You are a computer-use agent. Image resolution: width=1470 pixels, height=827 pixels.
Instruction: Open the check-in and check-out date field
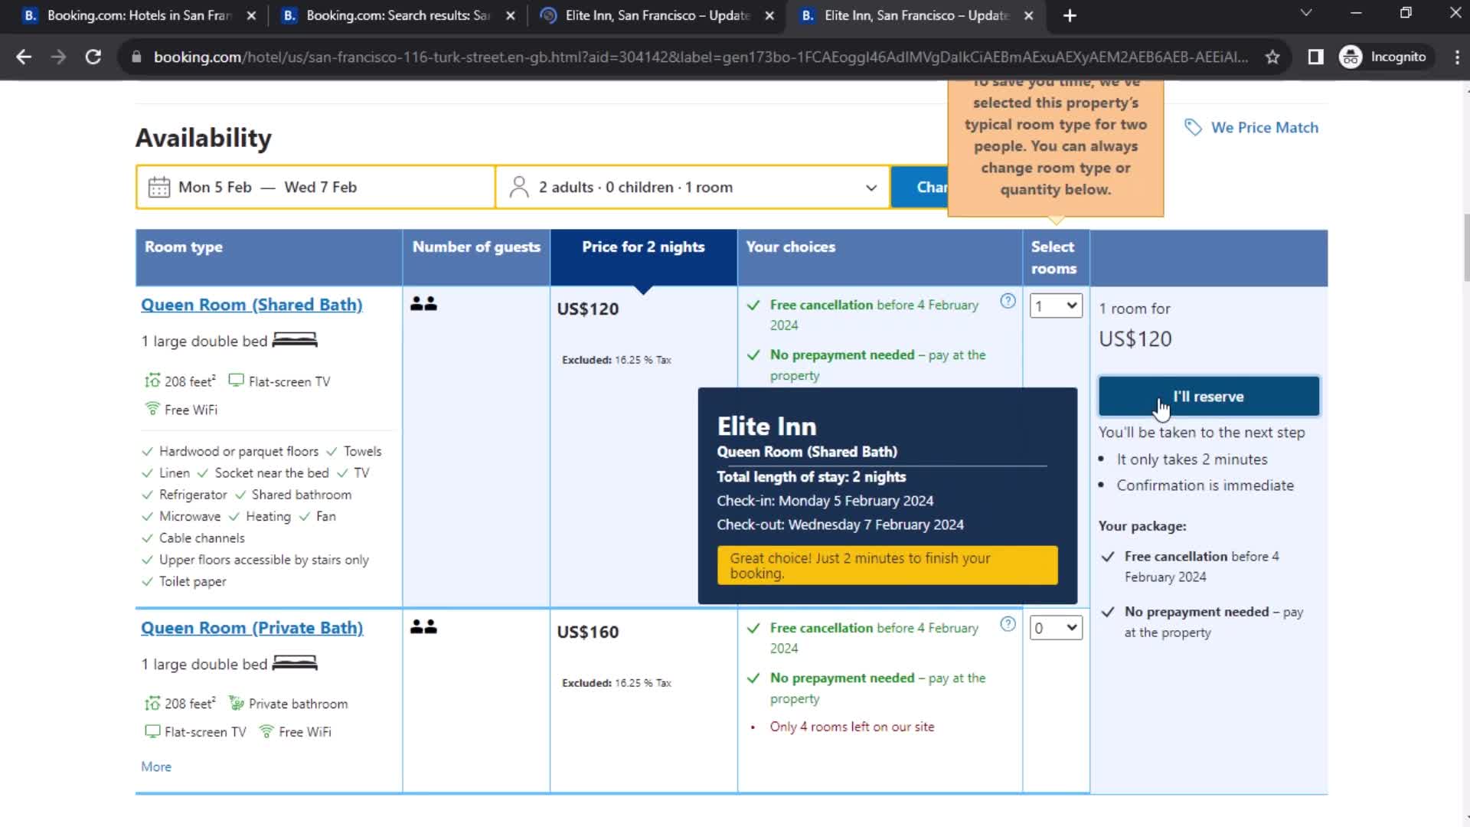coord(315,187)
